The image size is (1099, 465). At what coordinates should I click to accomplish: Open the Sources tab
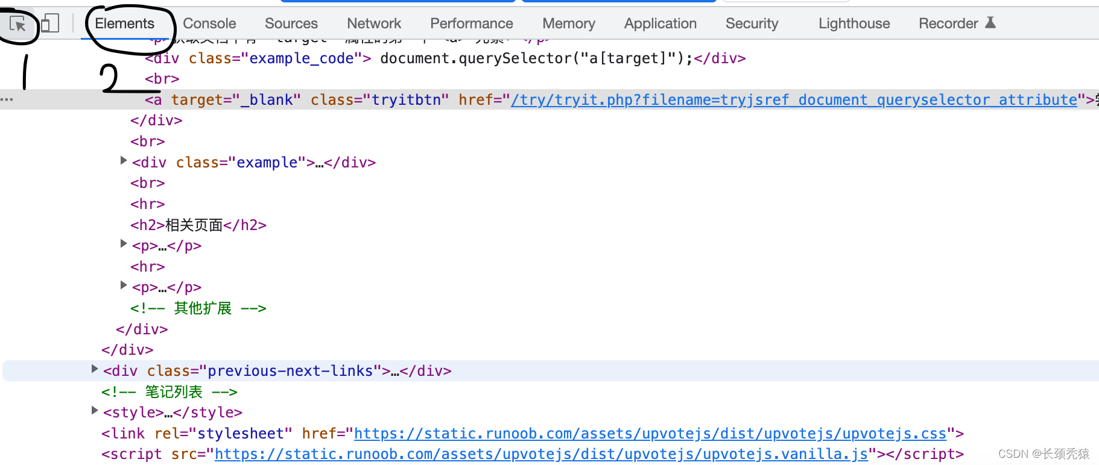point(291,23)
